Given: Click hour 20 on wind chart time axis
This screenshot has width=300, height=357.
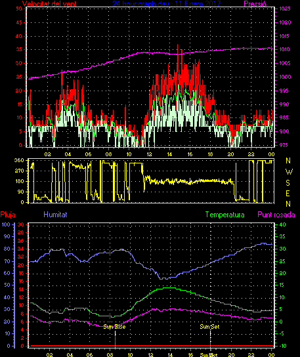Looking at the screenshot, I should pos(231,154).
